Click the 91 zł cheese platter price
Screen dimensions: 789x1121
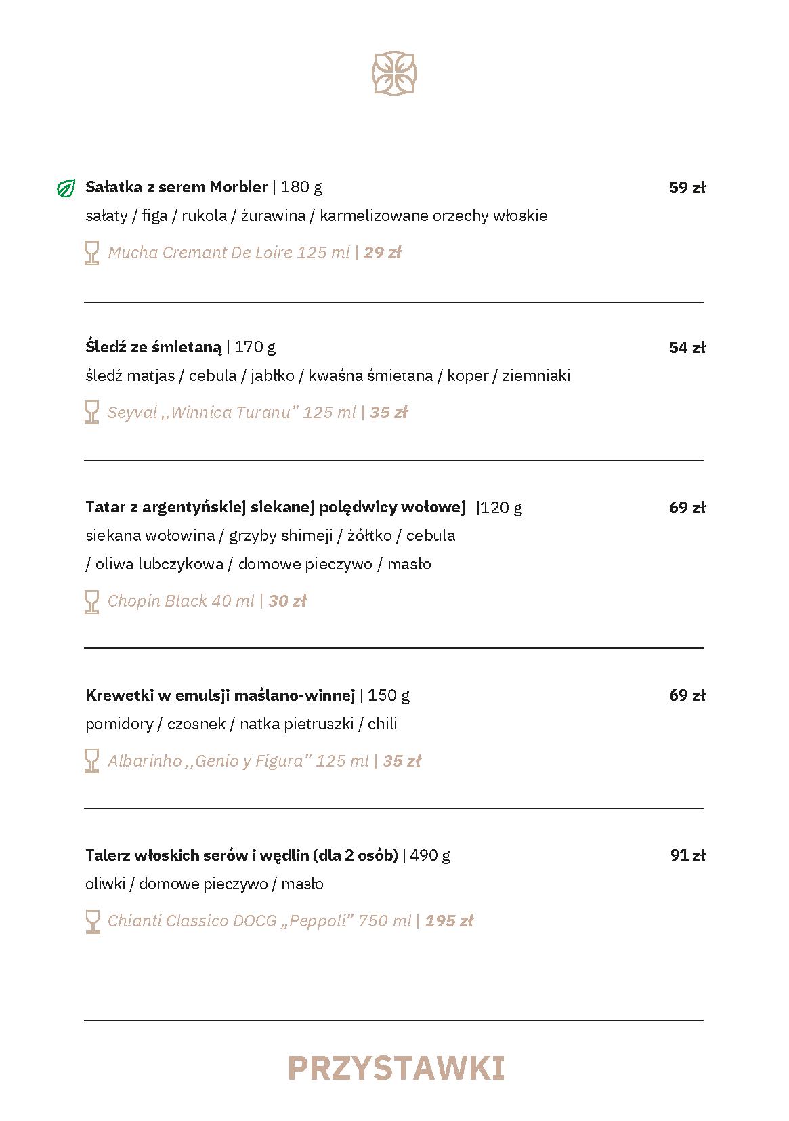687,855
